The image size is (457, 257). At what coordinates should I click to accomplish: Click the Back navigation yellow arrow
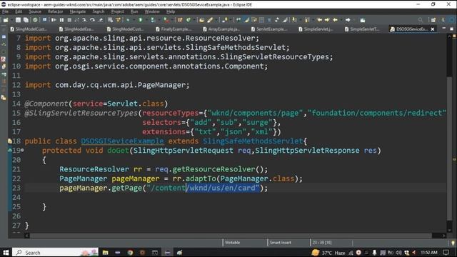335,20
